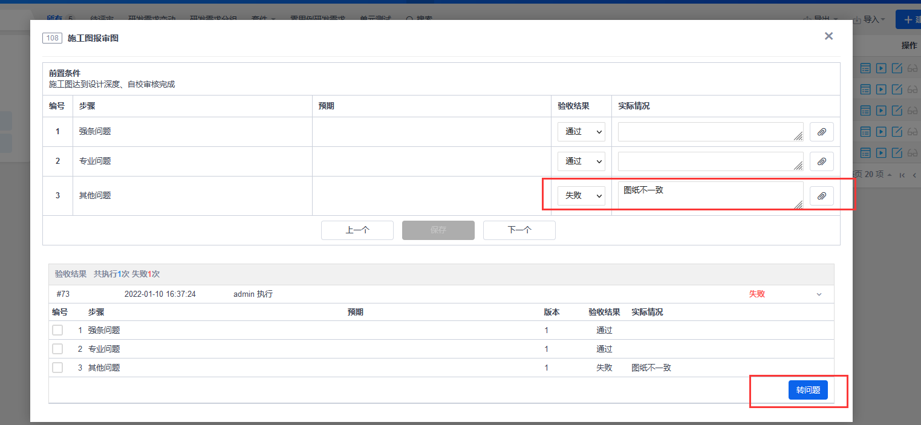
Task: Click the list icon in first 操作 row
Action: coord(865,68)
